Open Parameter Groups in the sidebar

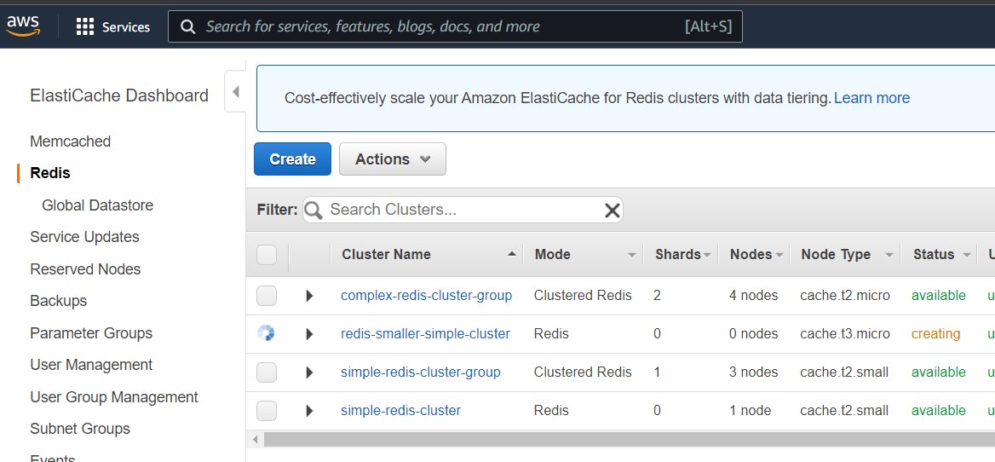[91, 333]
